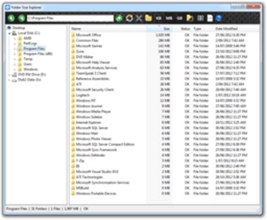The width and height of the screenshot is (267, 220).
Task: Click the blue round icon at toolbar's end
Action: pos(219,18)
